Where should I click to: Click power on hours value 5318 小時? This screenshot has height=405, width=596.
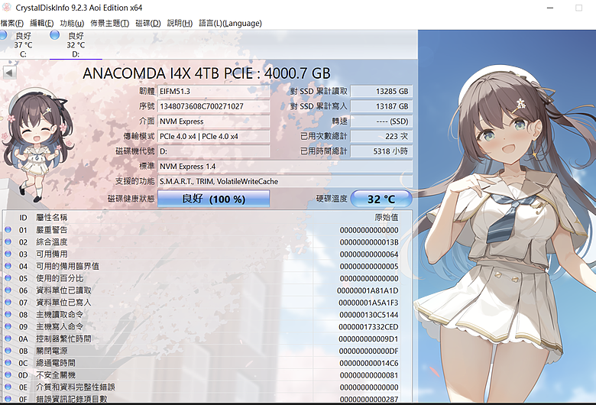(381, 151)
